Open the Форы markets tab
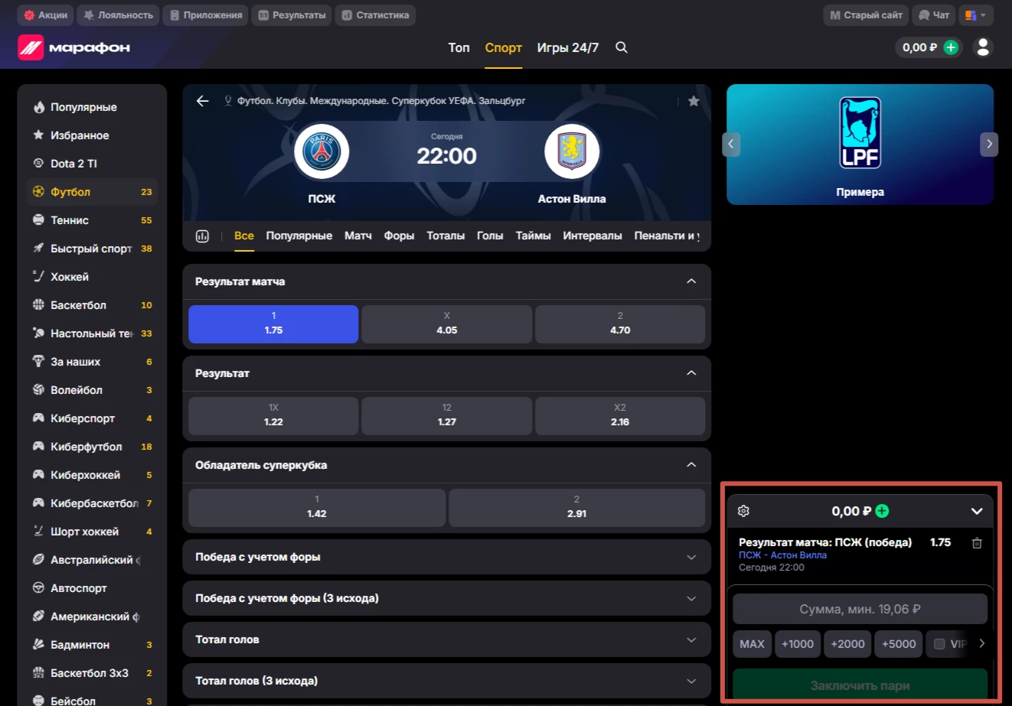 399,236
